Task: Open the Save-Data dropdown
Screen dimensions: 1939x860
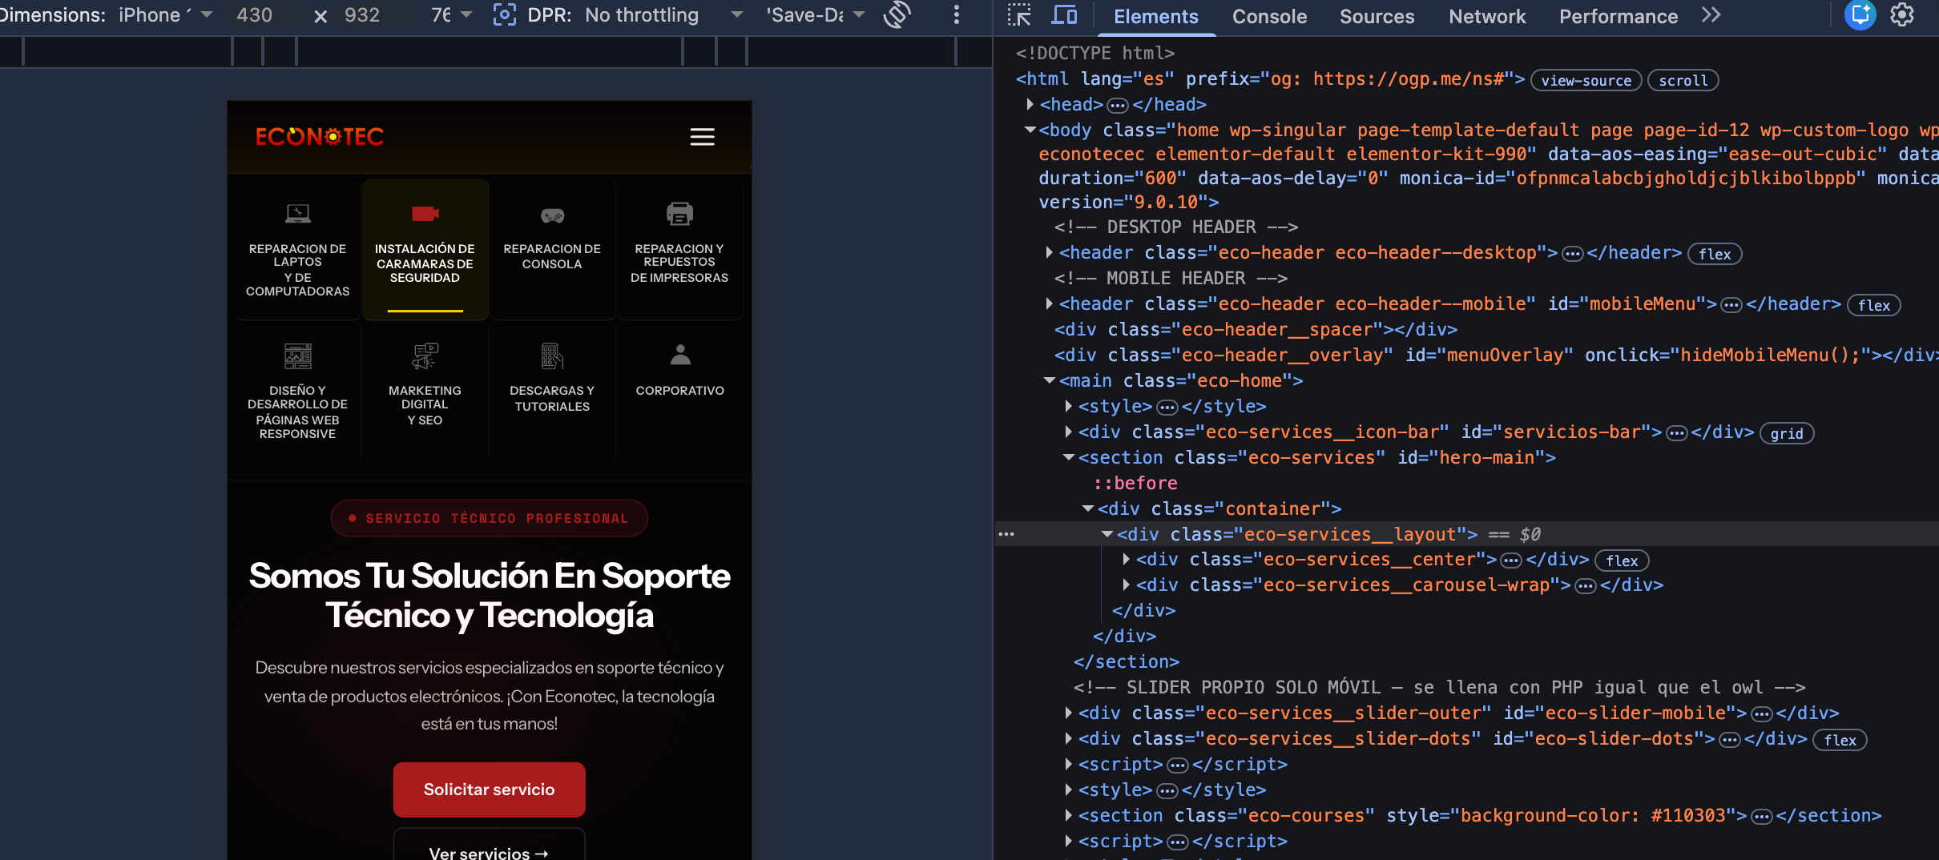Action: [815, 15]
